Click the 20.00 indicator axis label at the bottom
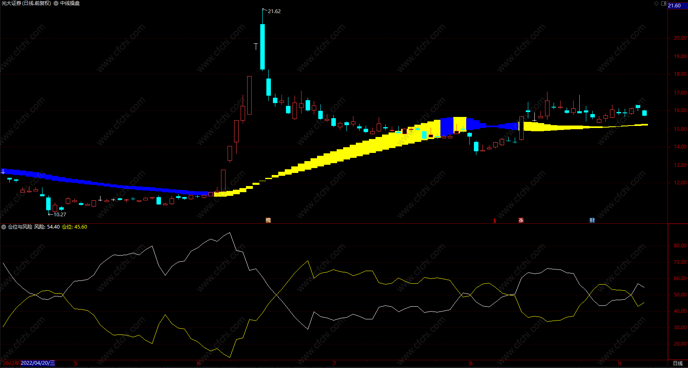 [x=680, y=344]
